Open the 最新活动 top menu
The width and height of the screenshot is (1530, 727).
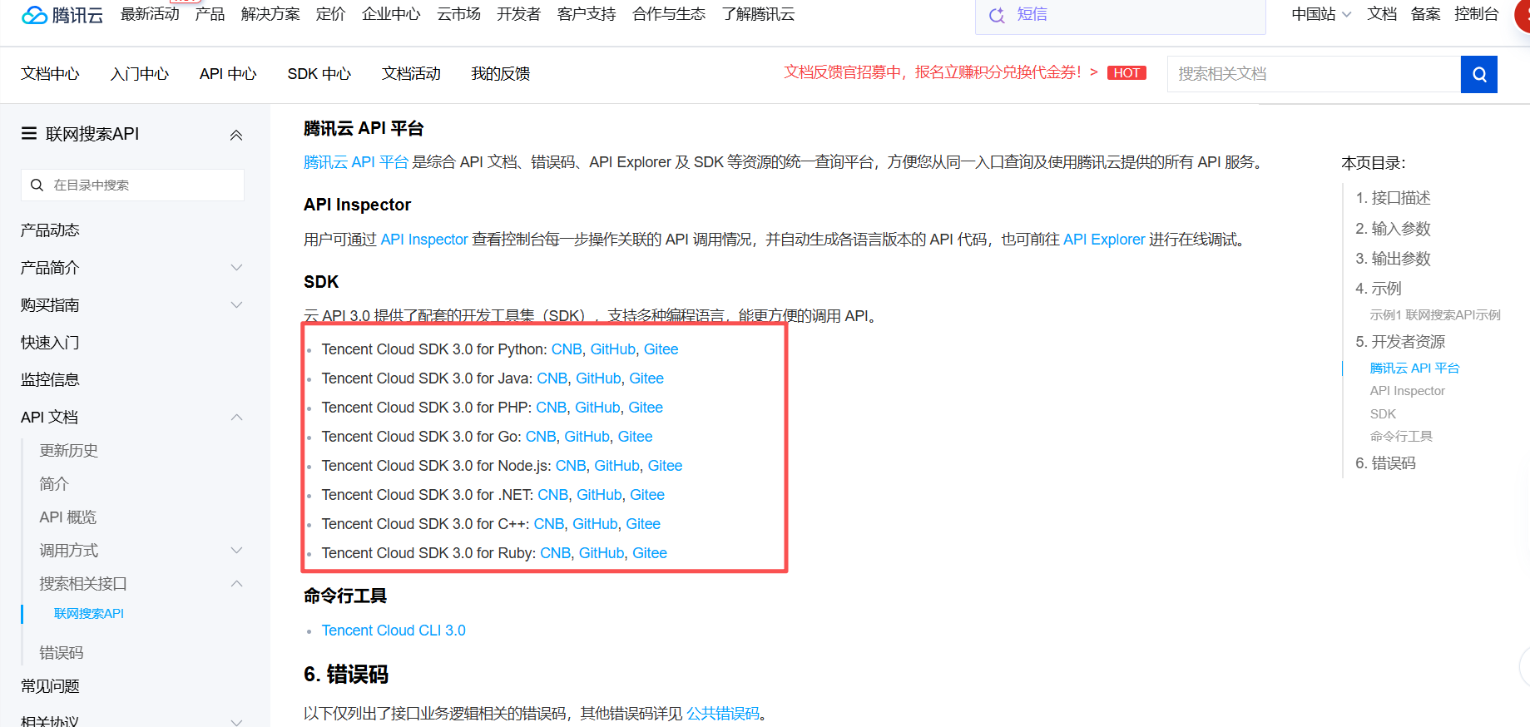coord(150,14)
